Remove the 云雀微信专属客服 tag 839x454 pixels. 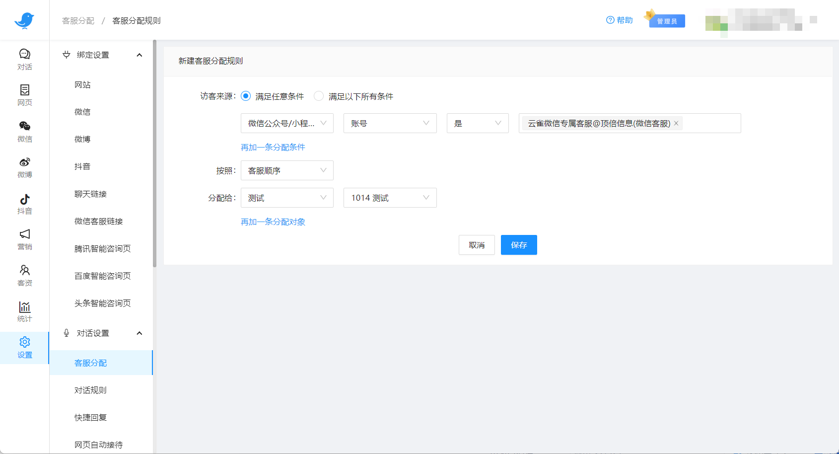676,123
